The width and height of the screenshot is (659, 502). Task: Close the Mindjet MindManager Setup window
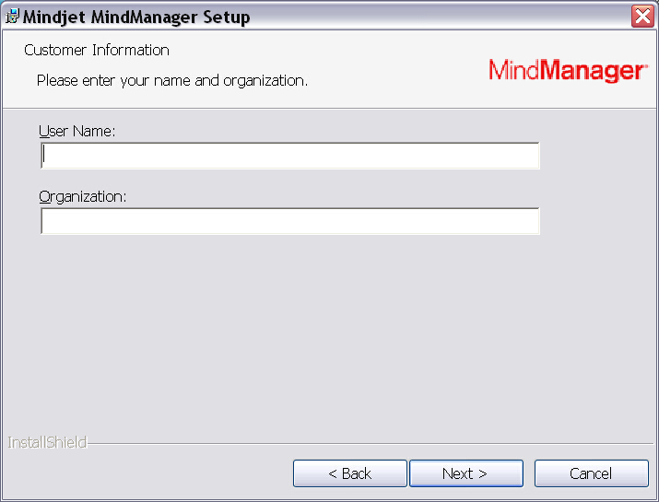[642, 17]
